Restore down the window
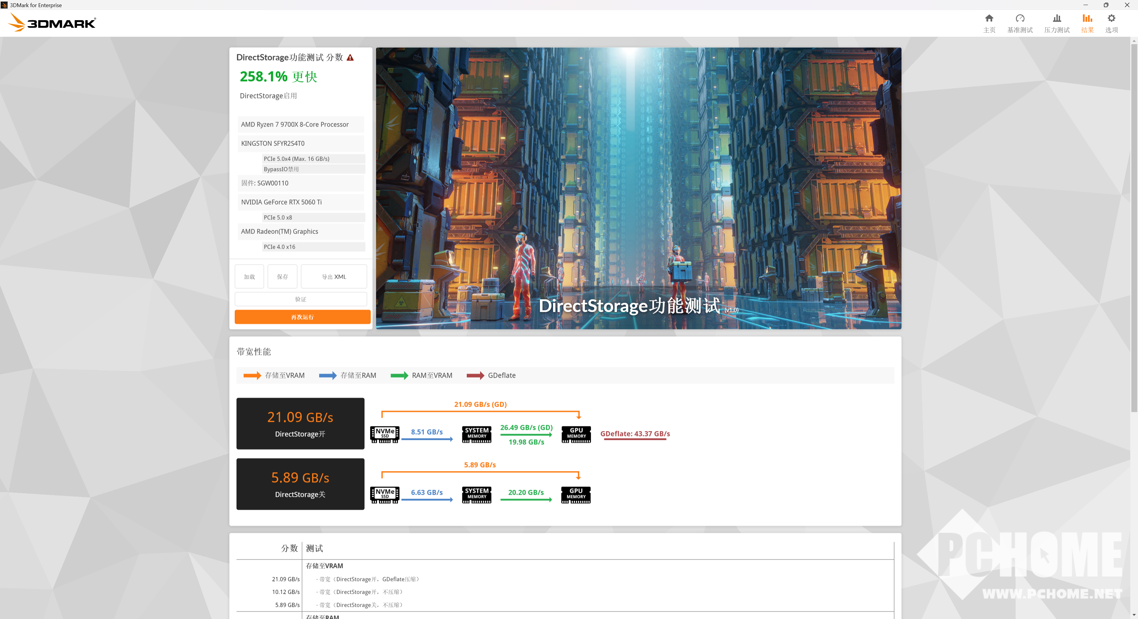Screen dimensions: 1138x619 (x=1106, y=5)
